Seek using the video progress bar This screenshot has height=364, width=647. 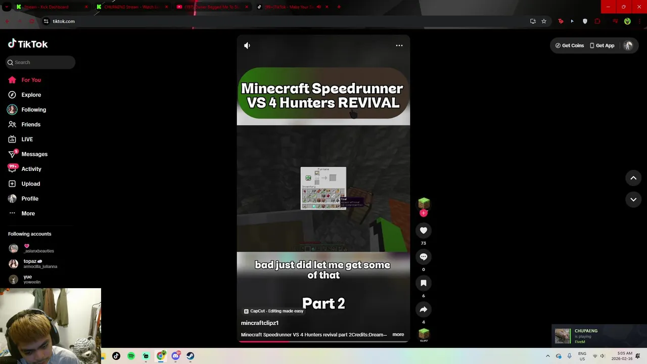[323, 342]
